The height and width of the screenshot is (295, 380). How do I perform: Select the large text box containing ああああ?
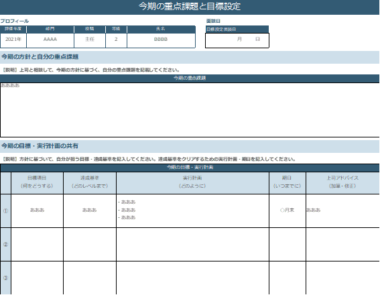coord(190,110)
